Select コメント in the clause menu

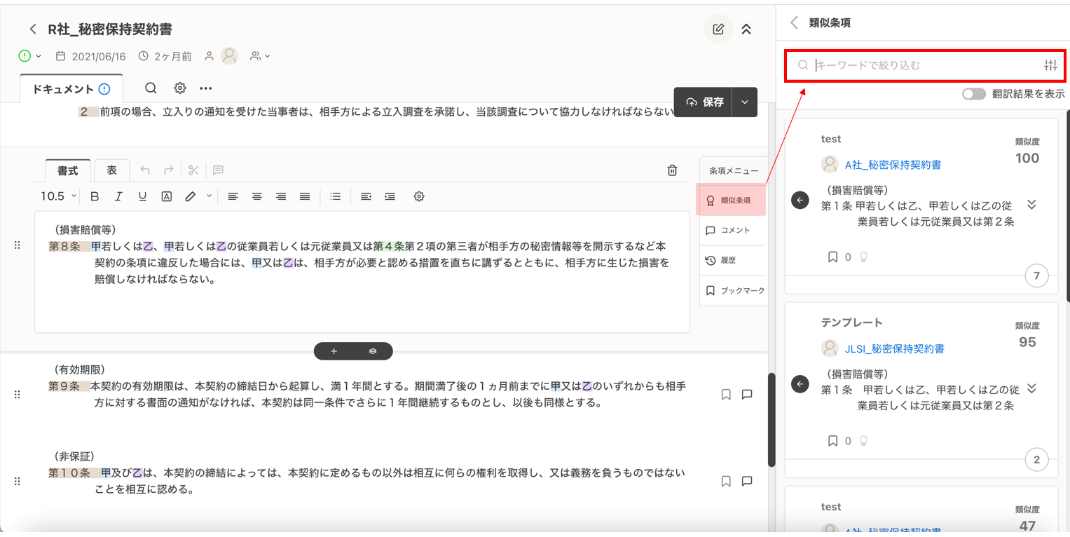pos(734,230)
